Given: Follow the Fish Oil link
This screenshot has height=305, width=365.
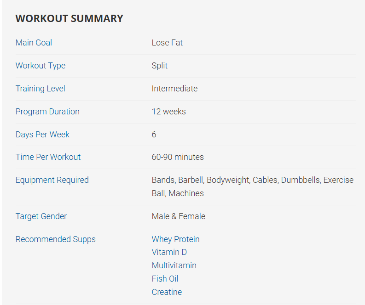Looking at the screenshot, I should click(165, 279).
